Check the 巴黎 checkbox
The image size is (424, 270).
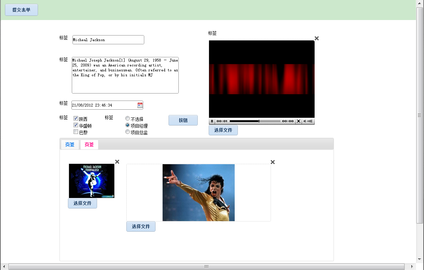(x=76, y=131)
